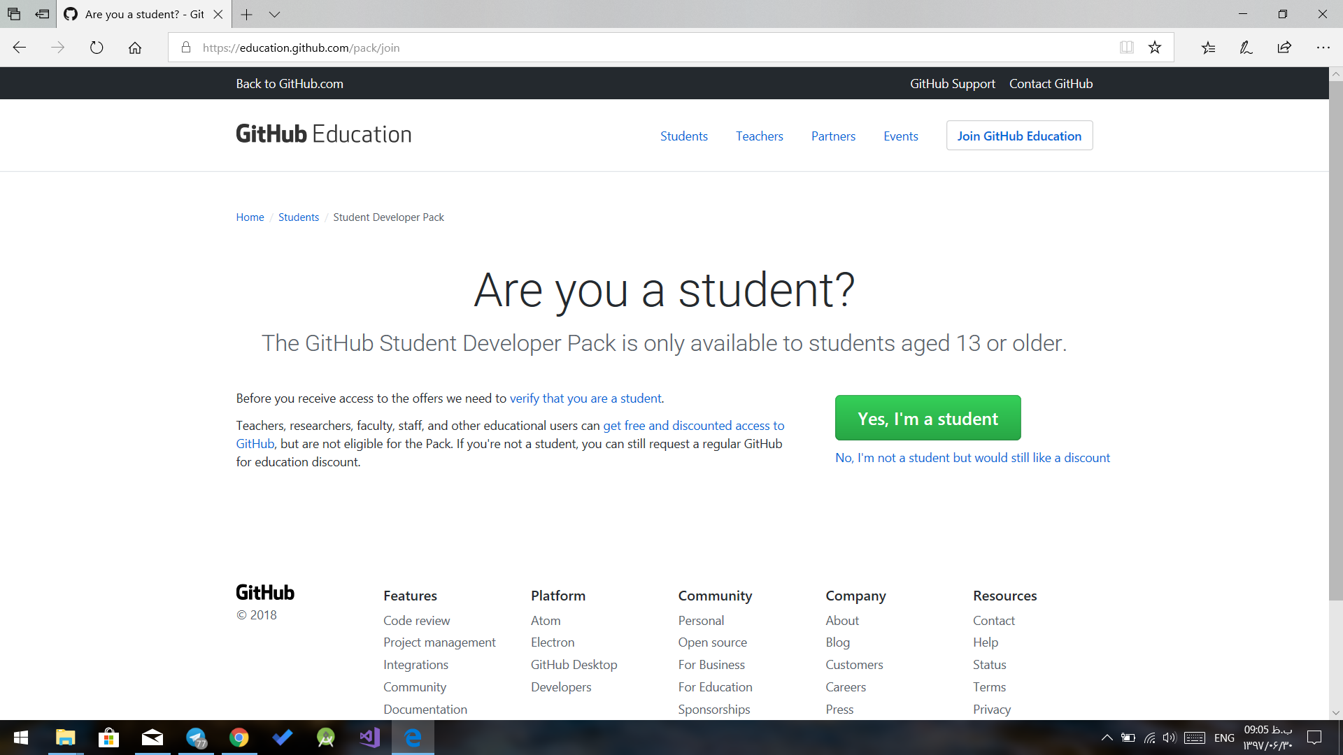The height and width of the screenshot is (755, 1343).
Task: Click the lock icon in address bar
Action: [x=186, y=48]
